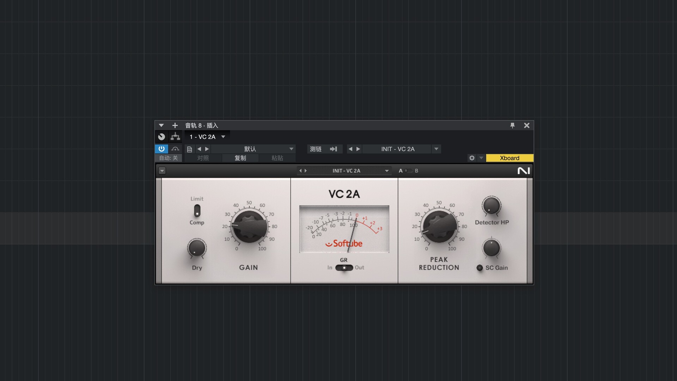677x381 pixels.
Task: Click the yellow Xboard button
Action: 510,158
